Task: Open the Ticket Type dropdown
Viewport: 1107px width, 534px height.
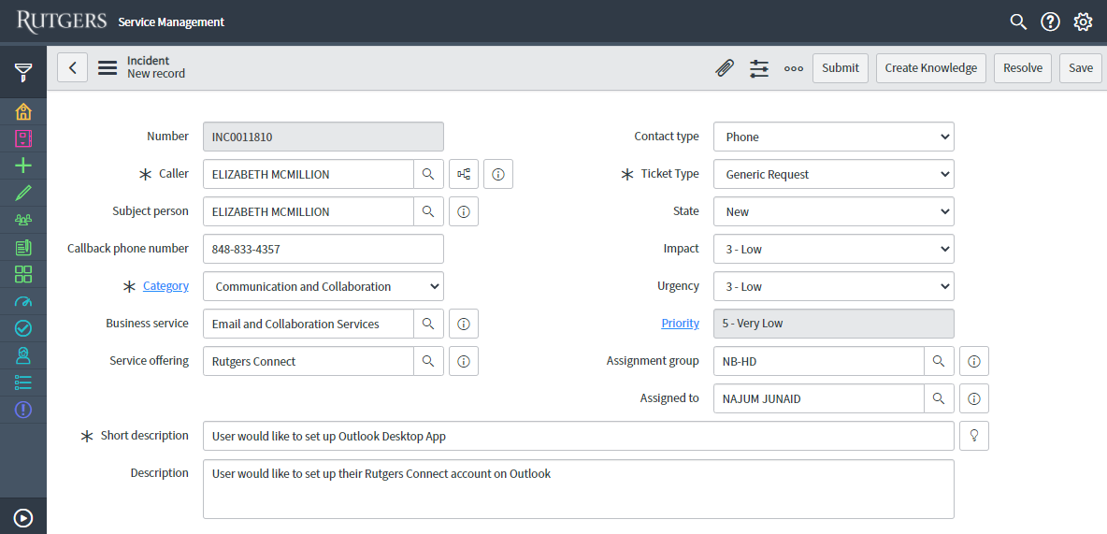Action: 833,174
